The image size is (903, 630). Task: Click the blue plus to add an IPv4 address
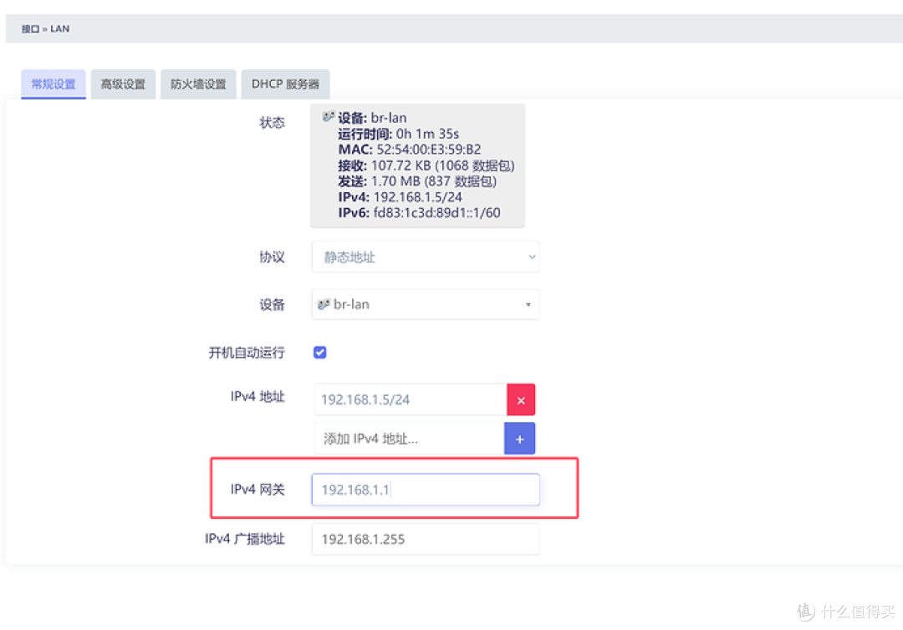[519, 438]
